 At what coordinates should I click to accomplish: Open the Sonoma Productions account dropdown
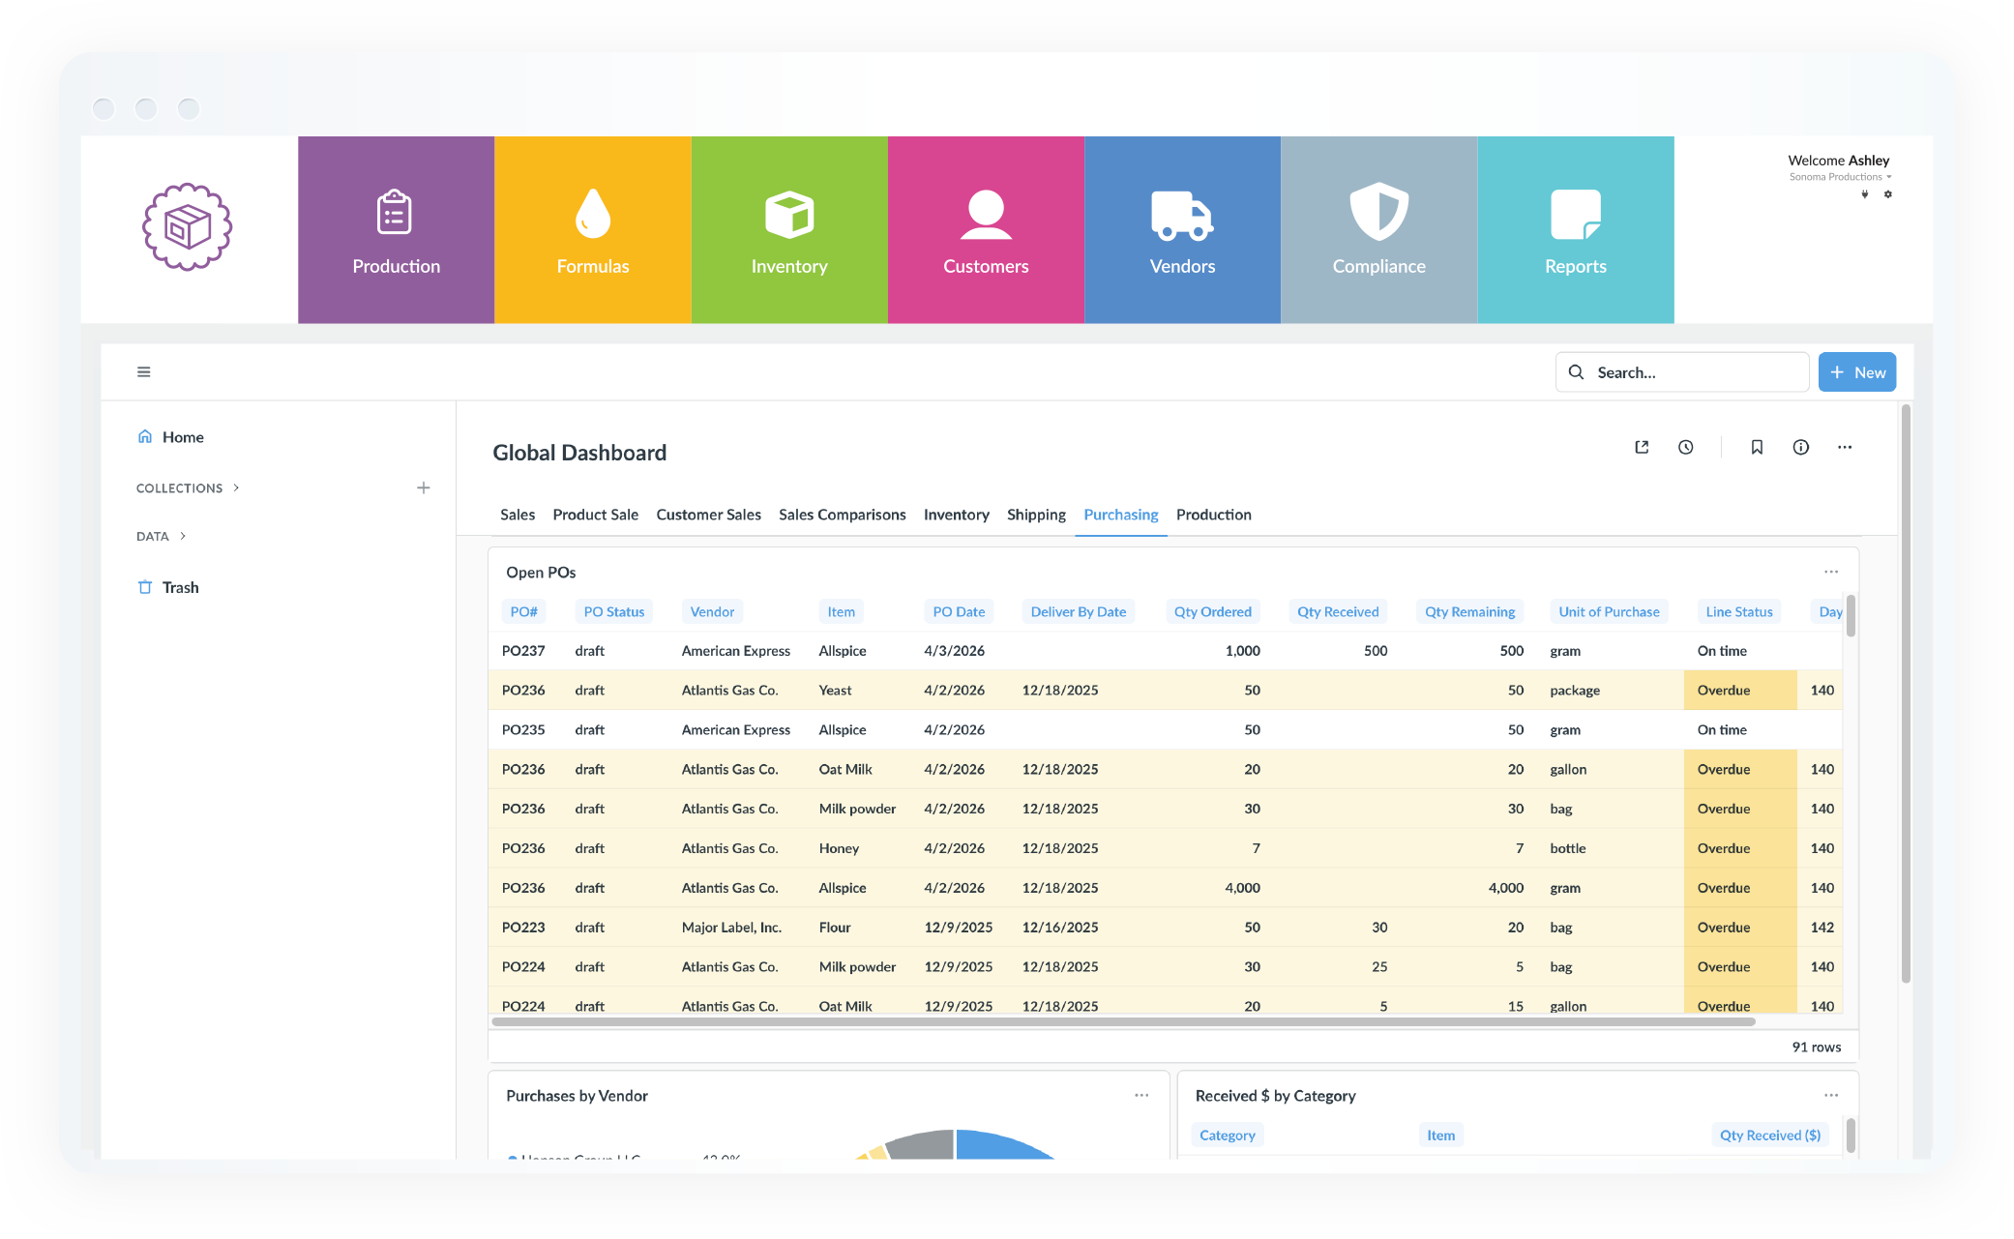click(1840, 177)
